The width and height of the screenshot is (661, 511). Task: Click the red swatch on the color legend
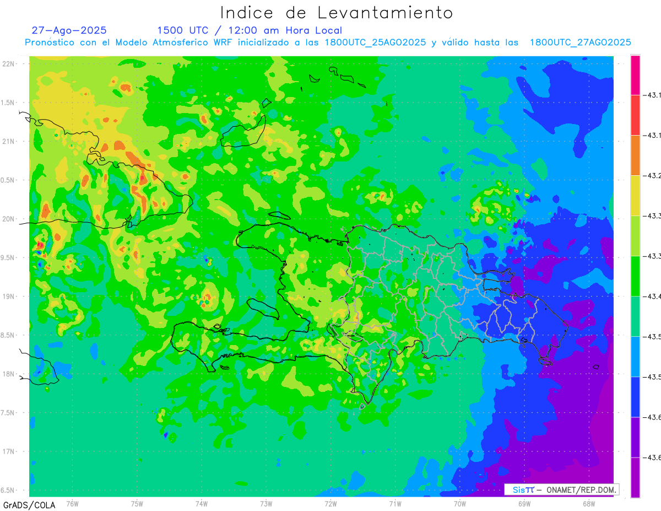pyautogui.click(x=635, y=115)
